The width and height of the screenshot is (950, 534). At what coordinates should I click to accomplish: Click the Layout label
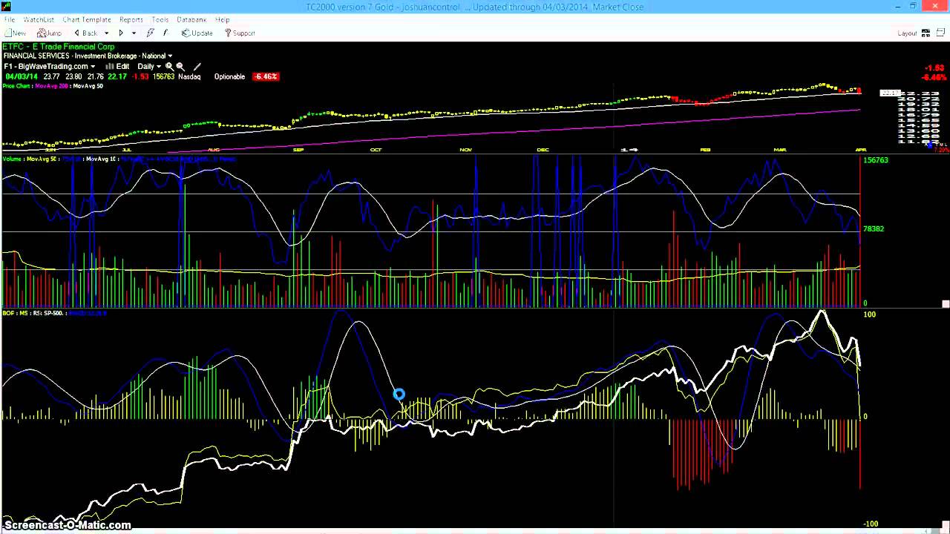(x=907, y=33)
